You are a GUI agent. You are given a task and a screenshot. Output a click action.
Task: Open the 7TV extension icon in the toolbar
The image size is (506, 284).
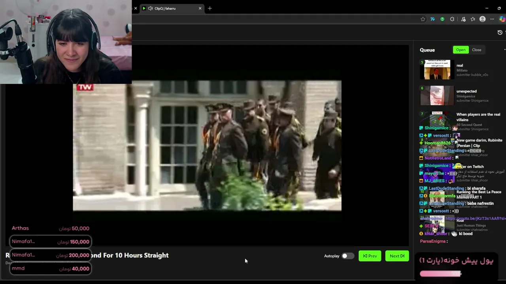432,19
